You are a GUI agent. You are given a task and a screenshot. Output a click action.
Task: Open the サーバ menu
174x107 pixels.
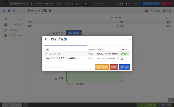pos(50,4)
